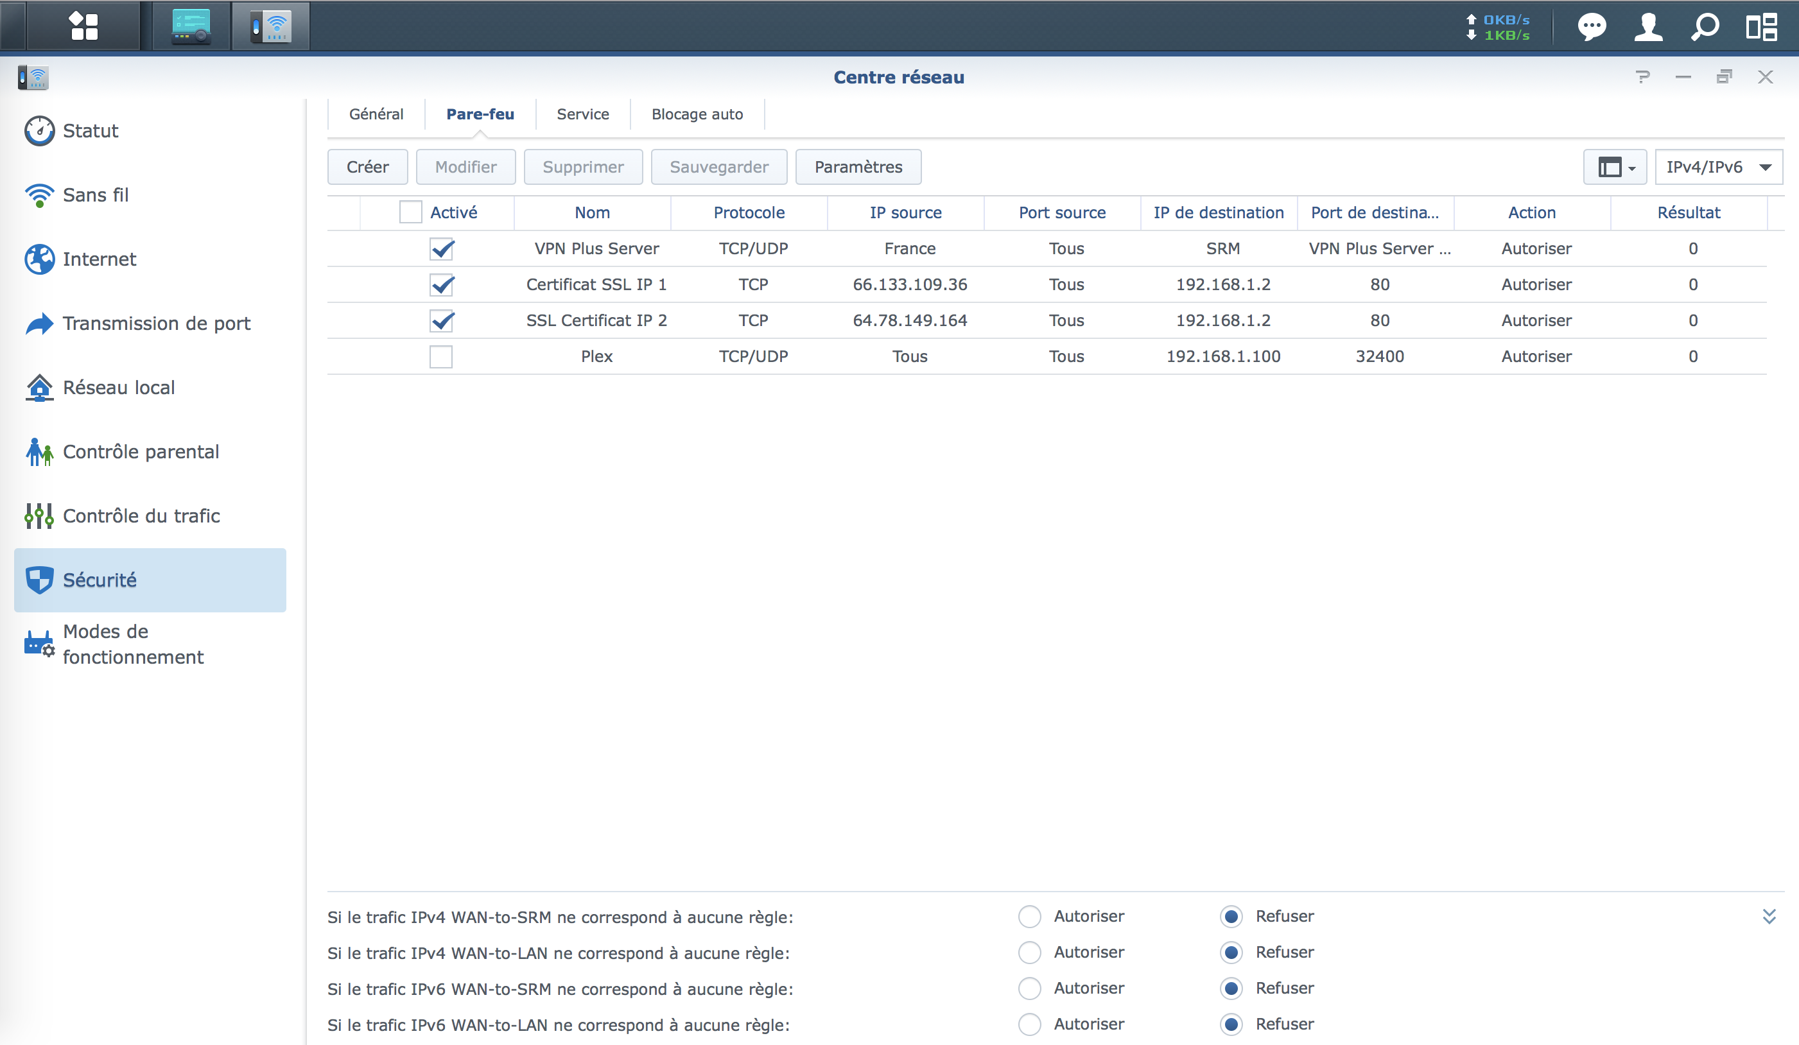Go to Contrôle parental section
Image resolution: width=1799 pixels, height=1045 pixels.
pyautogui.click(x=141, y=452)
